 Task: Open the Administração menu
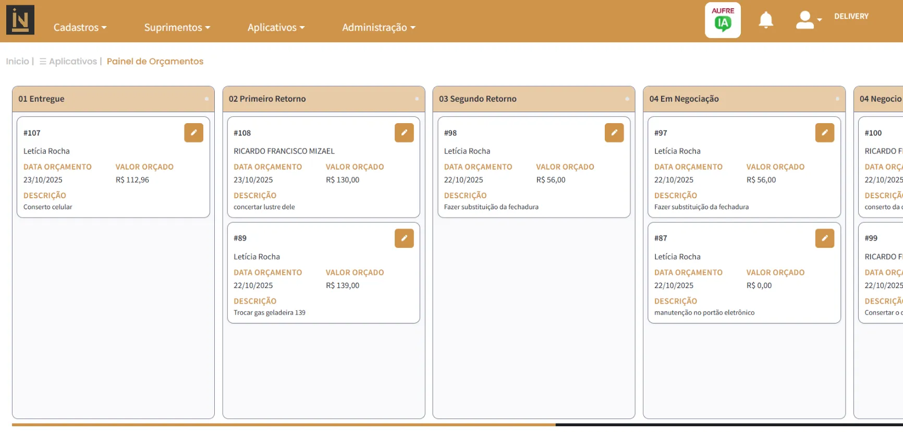[x=379, y=28]
